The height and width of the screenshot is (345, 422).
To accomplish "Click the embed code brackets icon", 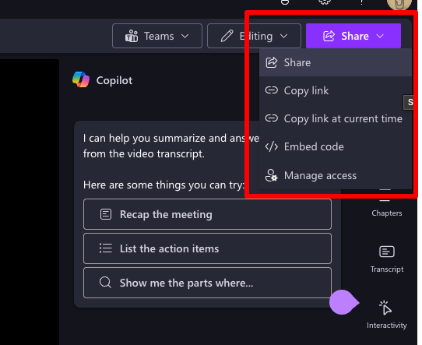I will (x=272, y=146).
